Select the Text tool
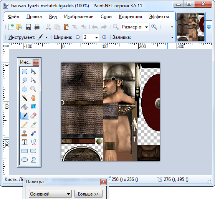This screenshot has width=215, height=199. pos(25,142)
